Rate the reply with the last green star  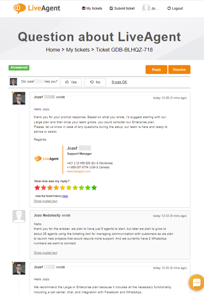coord(94,188)
